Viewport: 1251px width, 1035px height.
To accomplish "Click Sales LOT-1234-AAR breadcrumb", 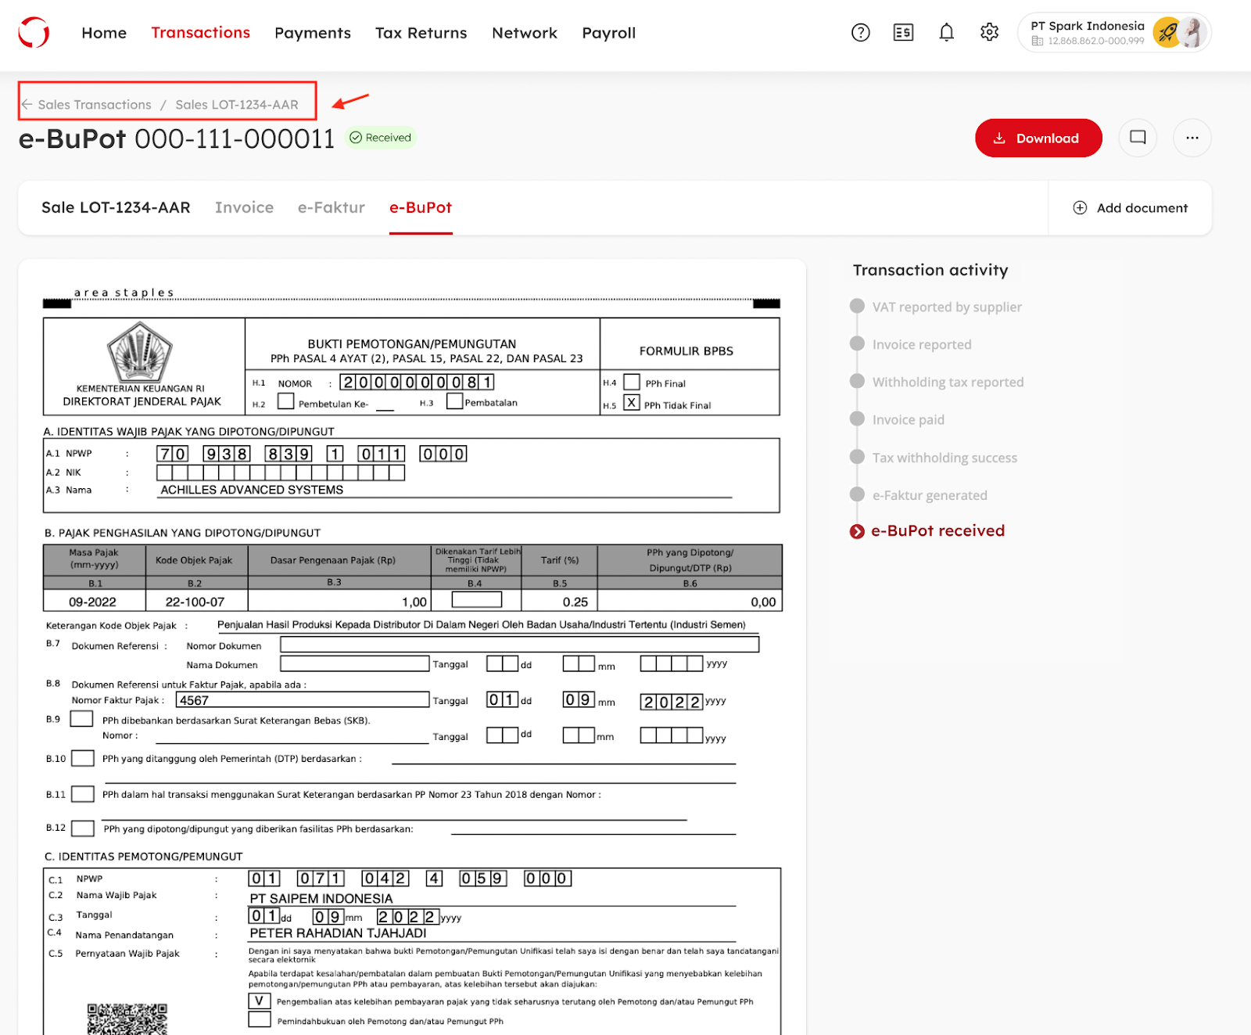I will (x=237, y=105).
